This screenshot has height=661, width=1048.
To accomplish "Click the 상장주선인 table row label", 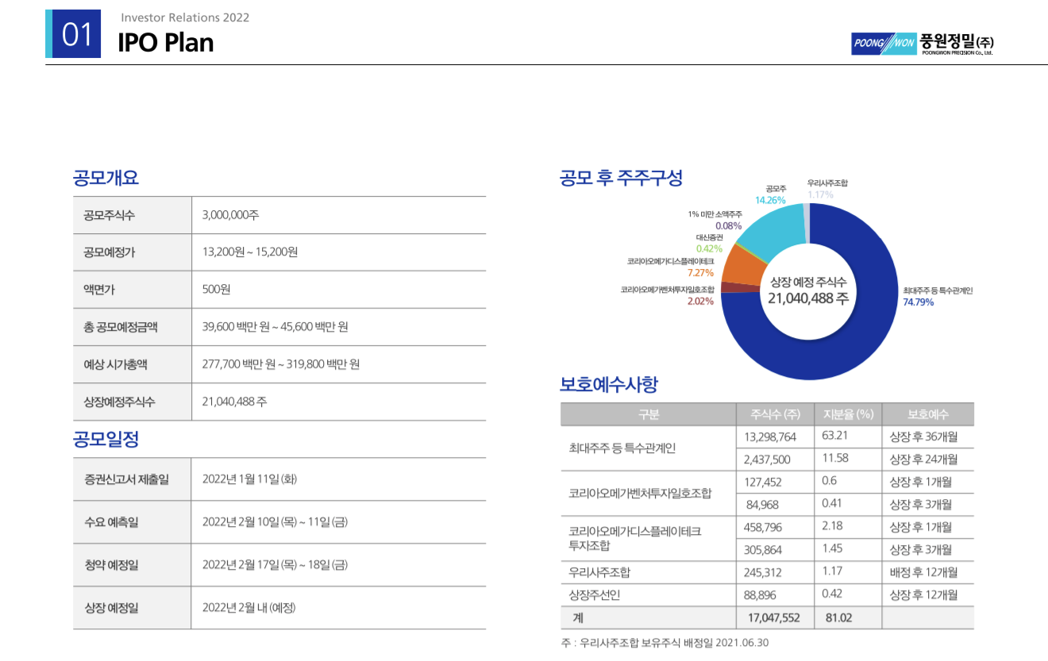I will pyautogui.click(x=595, y=594).
